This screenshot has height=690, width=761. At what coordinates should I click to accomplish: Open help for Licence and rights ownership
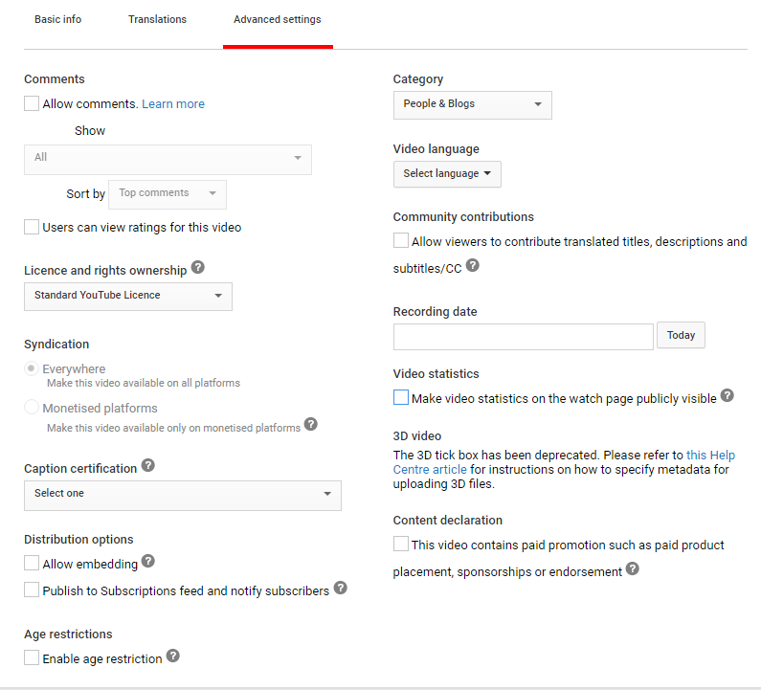(197, 267)
